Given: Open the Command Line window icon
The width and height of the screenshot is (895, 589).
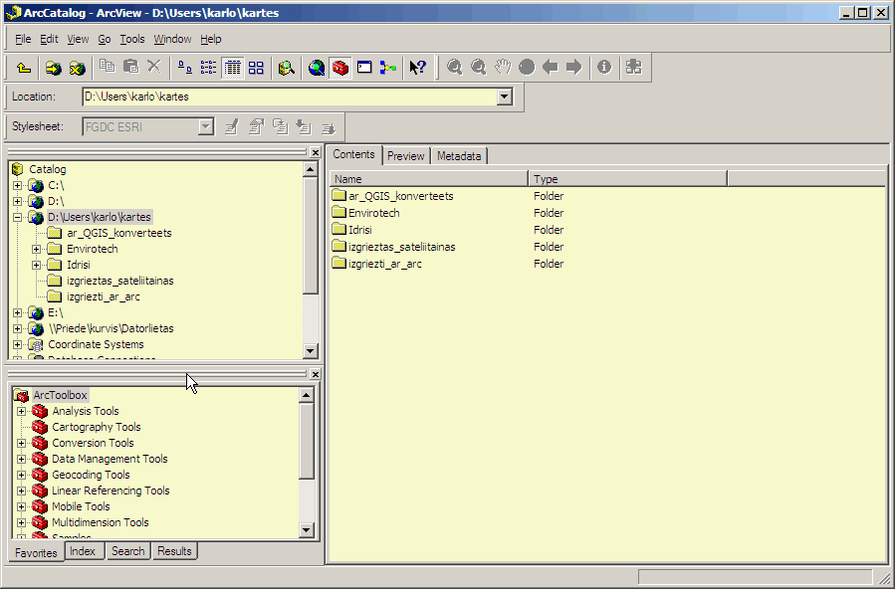Looking at the screenshot, I should 364,68.
